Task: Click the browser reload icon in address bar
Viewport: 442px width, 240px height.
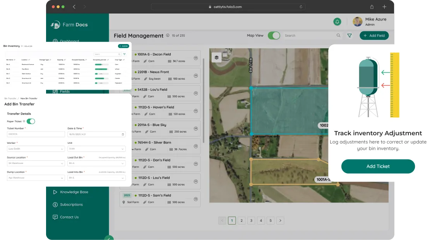Action: point(301,7)
